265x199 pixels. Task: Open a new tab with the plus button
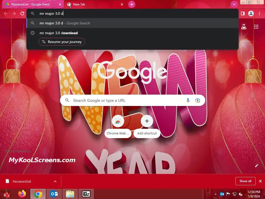132,4
